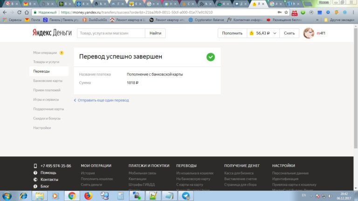Open the Calculator taskbar icon
Screen dimensions: 358x201
(x=120, y=196)
